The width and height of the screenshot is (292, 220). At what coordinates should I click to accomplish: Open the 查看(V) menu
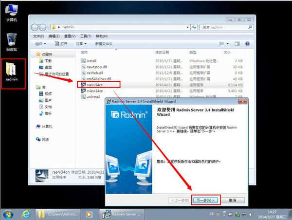click(70, 36)
